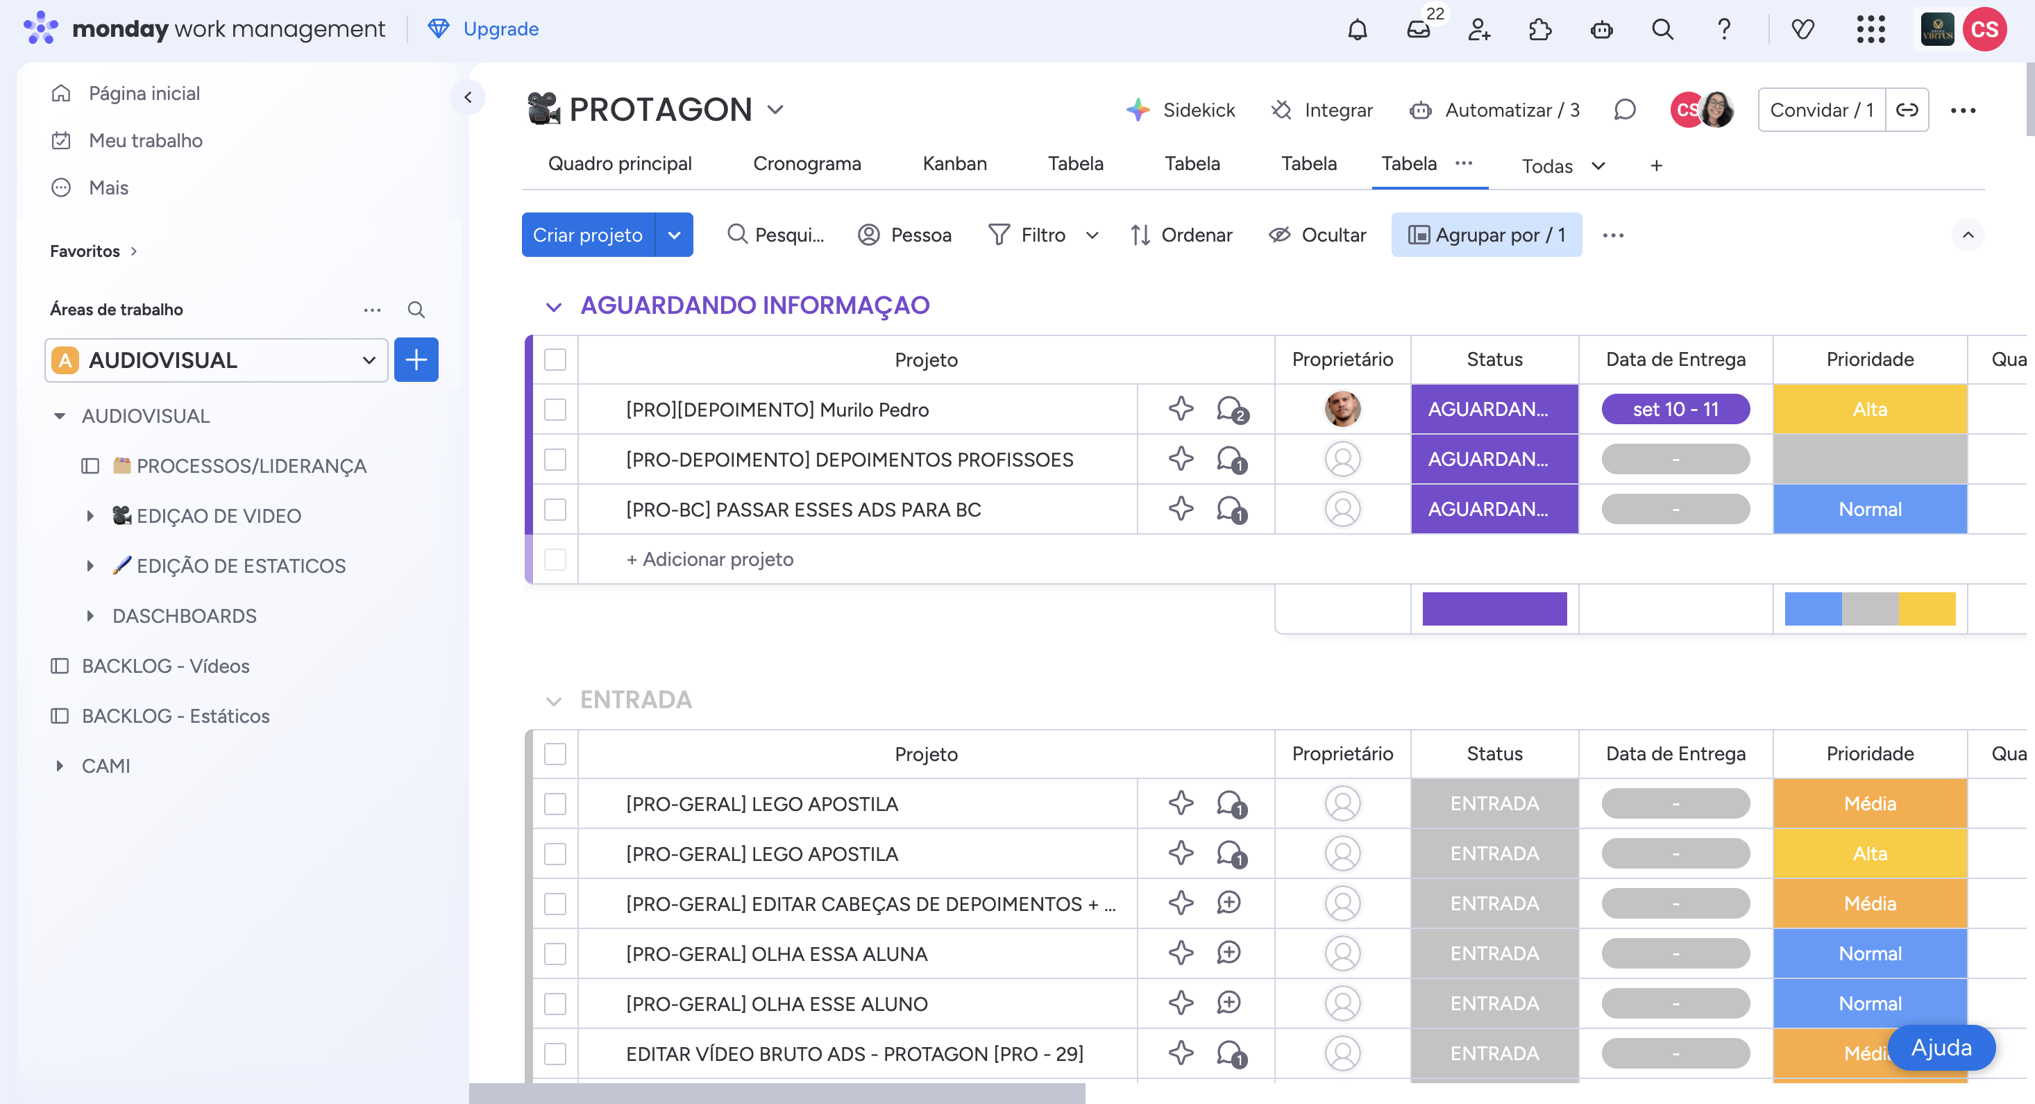Open updates for Murilo Pedro item
Screen dimensions: 2035x1104
pos(1231,410)
